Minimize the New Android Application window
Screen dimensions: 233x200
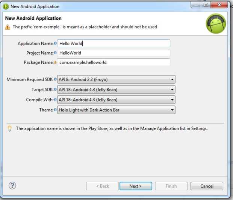pos(196,5)
